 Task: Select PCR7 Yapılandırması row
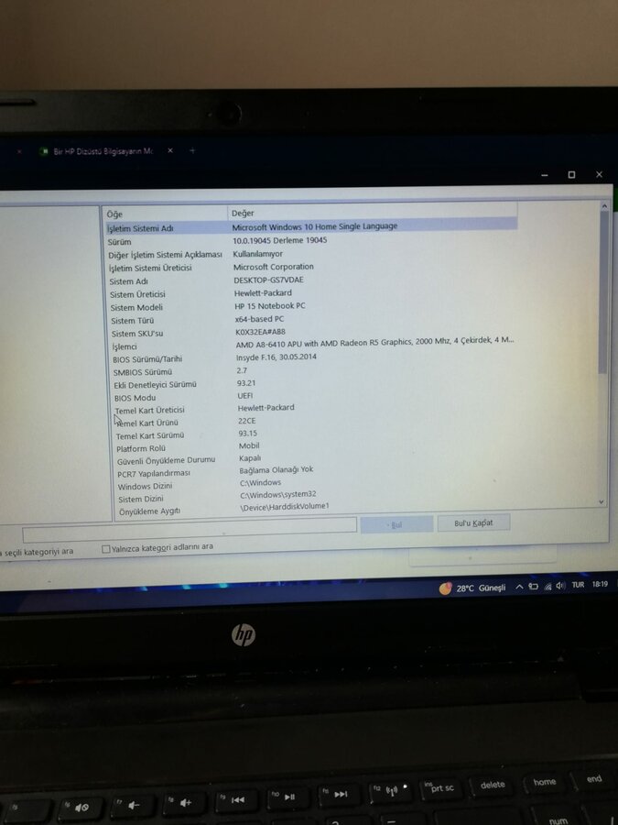point(154,474)
